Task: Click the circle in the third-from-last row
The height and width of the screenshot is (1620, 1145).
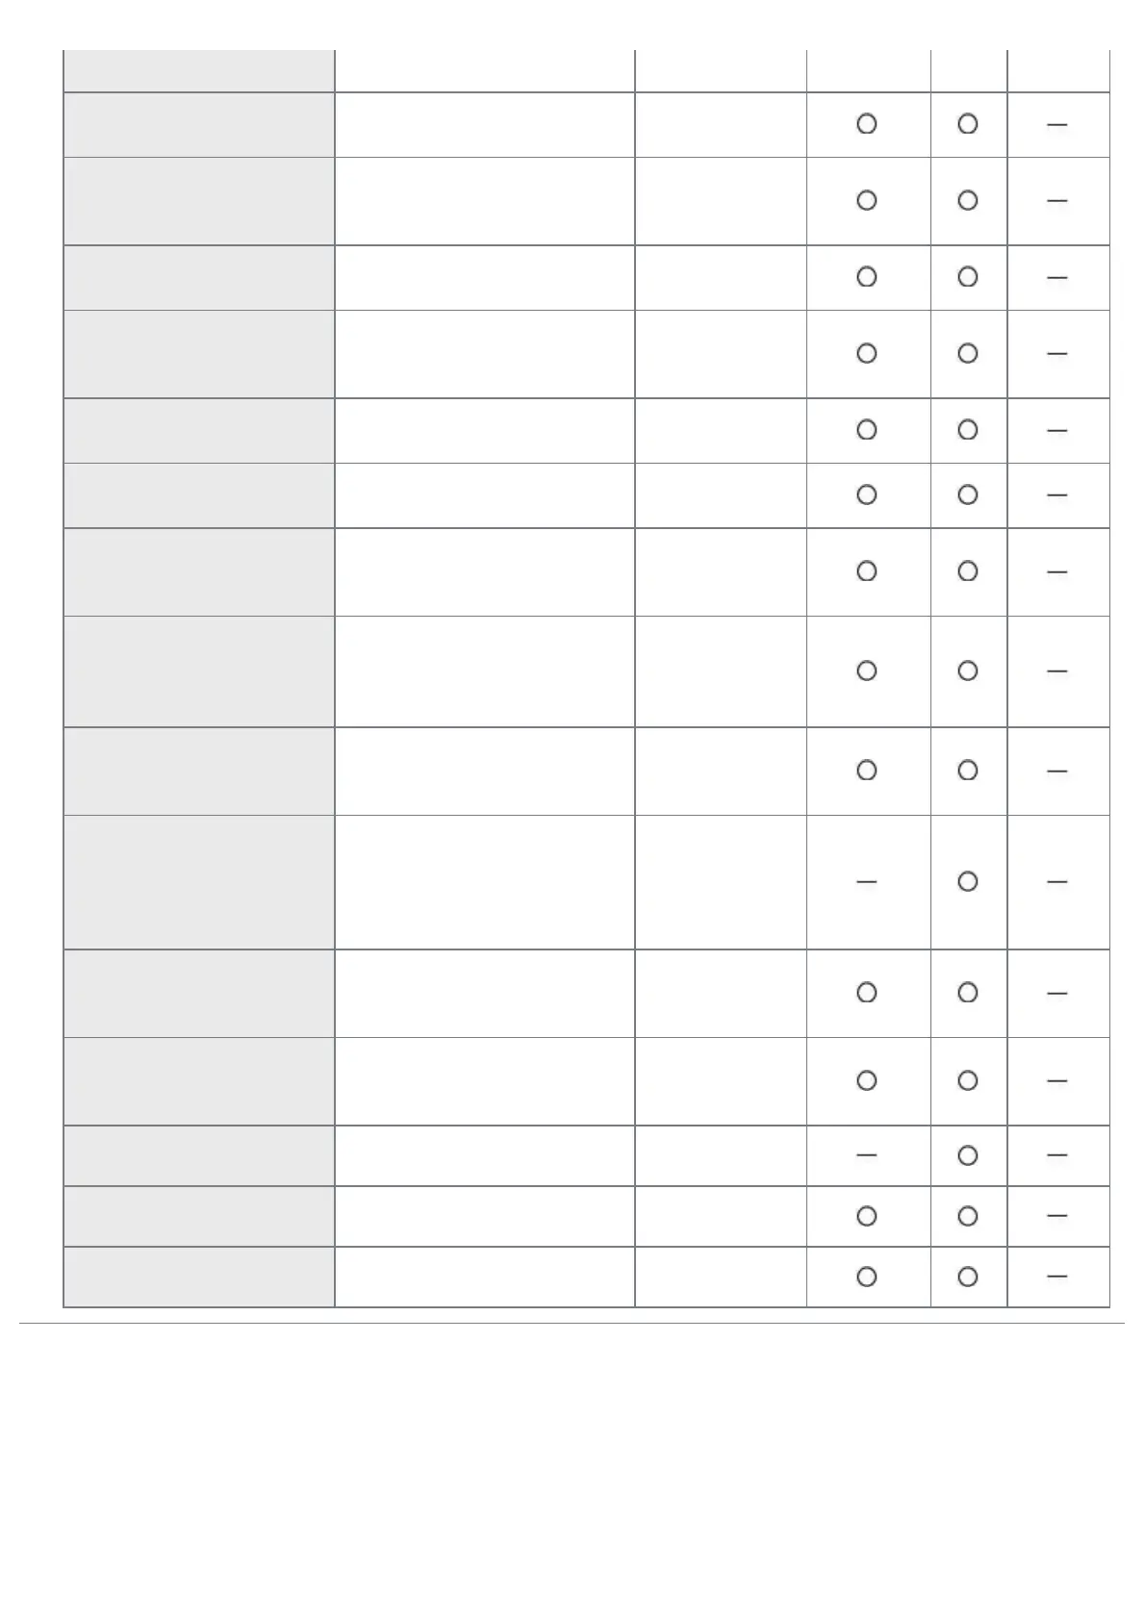Action: [x=968, y=1155]
